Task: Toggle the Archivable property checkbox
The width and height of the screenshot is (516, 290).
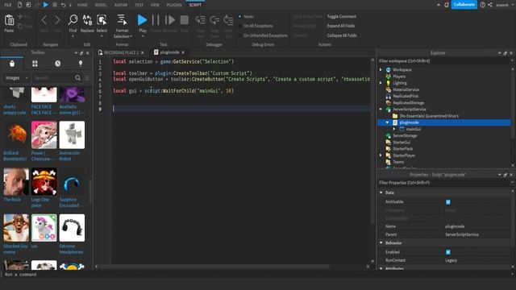Action: pyautogui.click(x=448, y=202)
